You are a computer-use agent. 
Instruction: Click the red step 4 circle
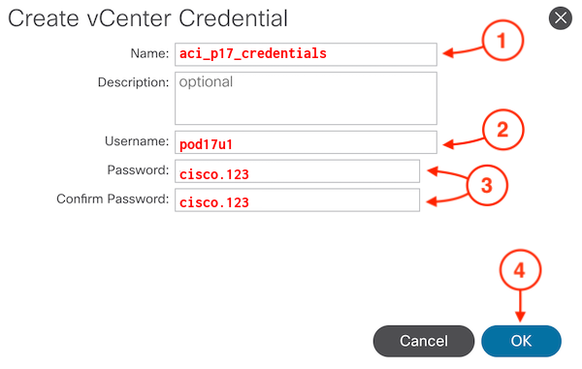tap(520, 270)
